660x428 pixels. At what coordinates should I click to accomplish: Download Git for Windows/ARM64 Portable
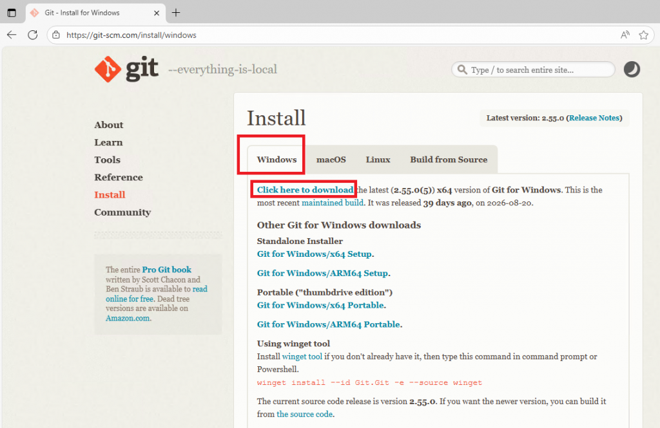tap(328, 324)
